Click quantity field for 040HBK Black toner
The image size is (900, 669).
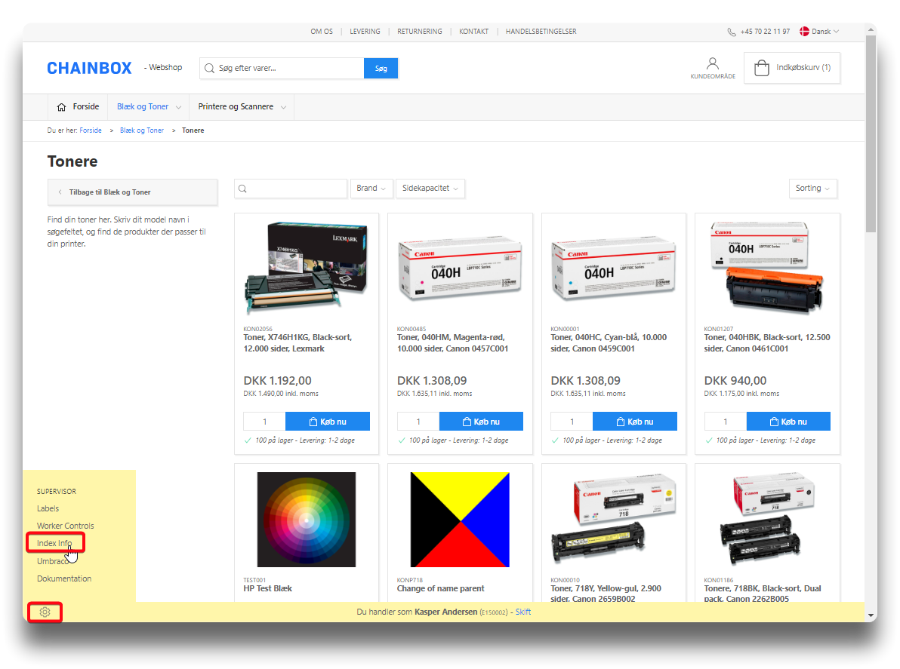(x=726, y=422)
